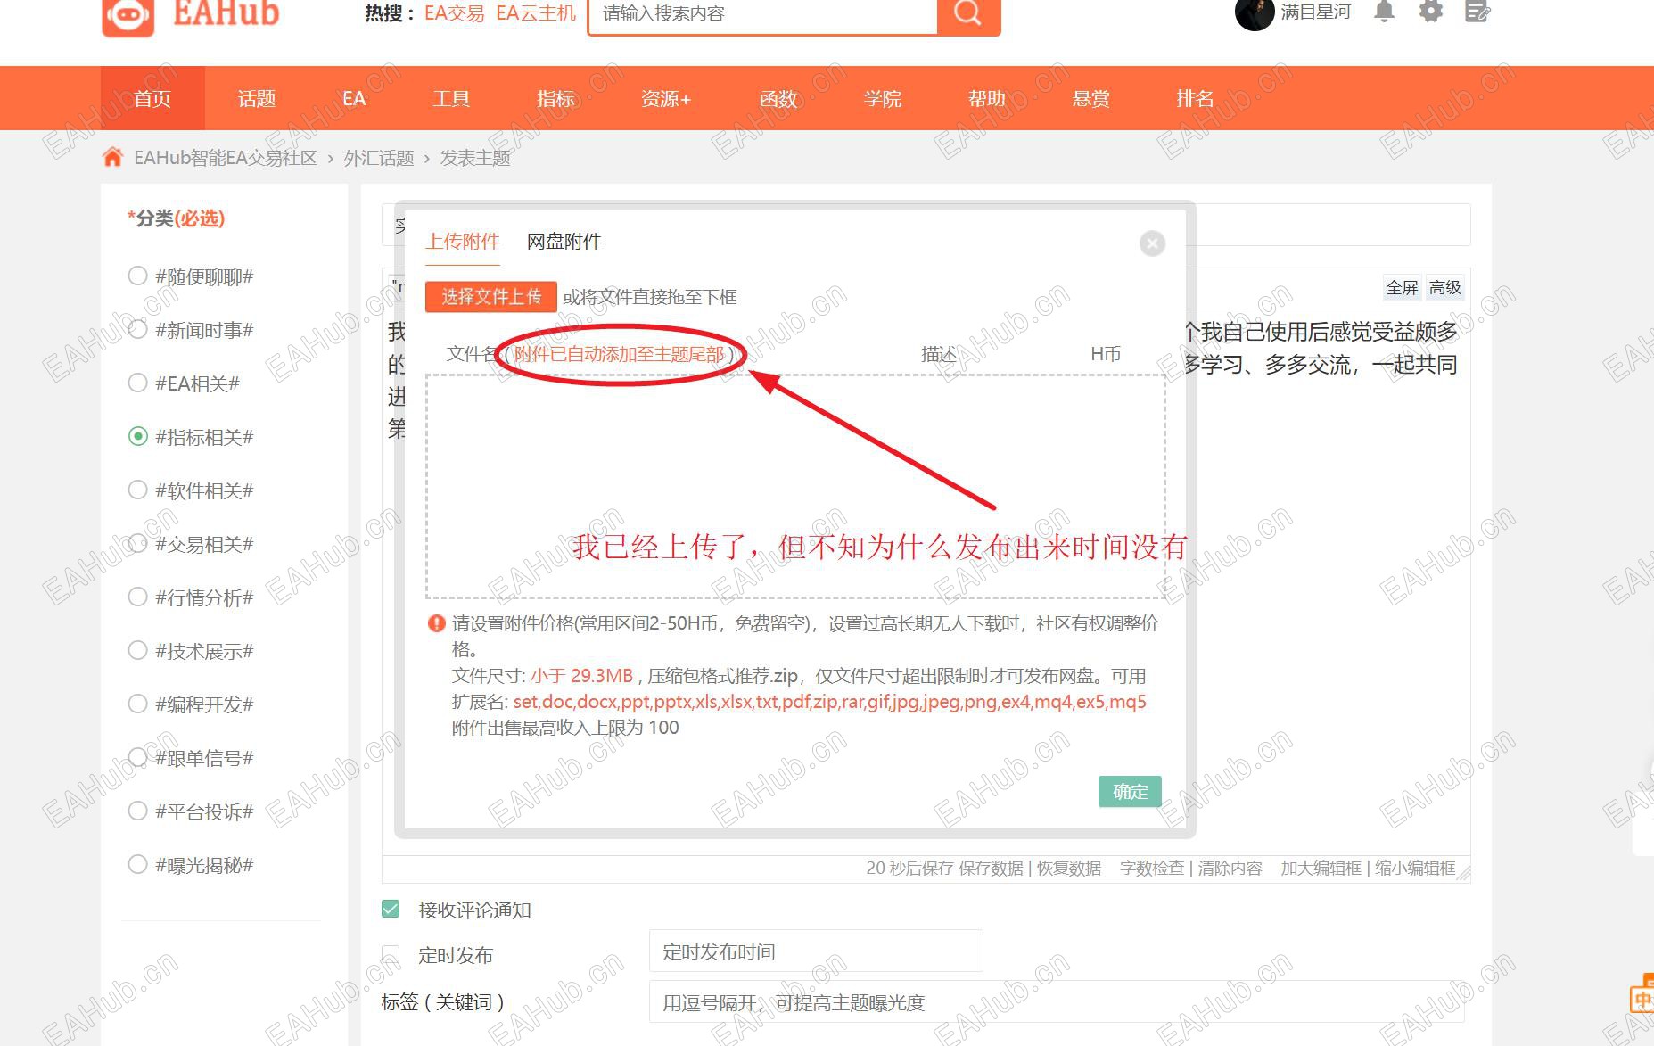Expand the 资源+ navigation menu

pos(666,98)
